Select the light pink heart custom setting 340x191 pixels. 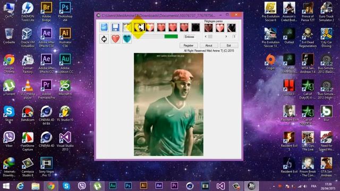tap(220, 28)
